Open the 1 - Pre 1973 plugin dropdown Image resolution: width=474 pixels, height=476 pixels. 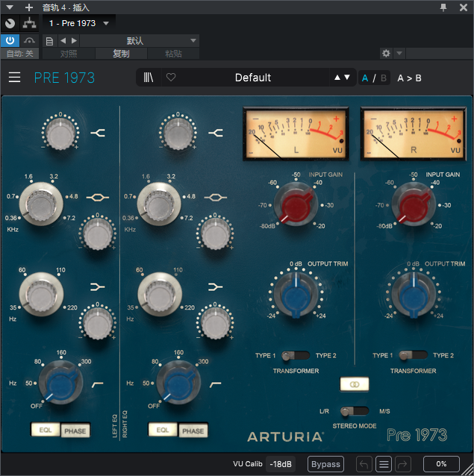(x=78, y=23)
